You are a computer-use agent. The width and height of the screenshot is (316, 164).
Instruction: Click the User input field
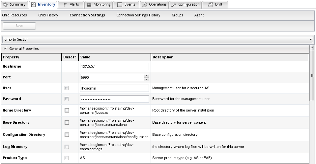click(x=114, y=88)
